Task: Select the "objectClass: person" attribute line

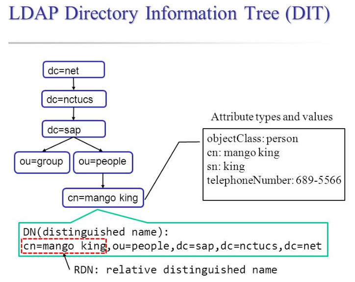Action: coord(253,139)
